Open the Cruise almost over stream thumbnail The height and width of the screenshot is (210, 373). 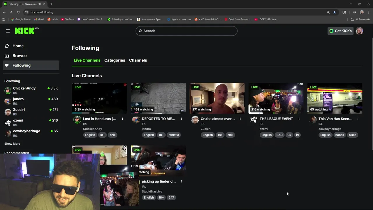[217, 98]
